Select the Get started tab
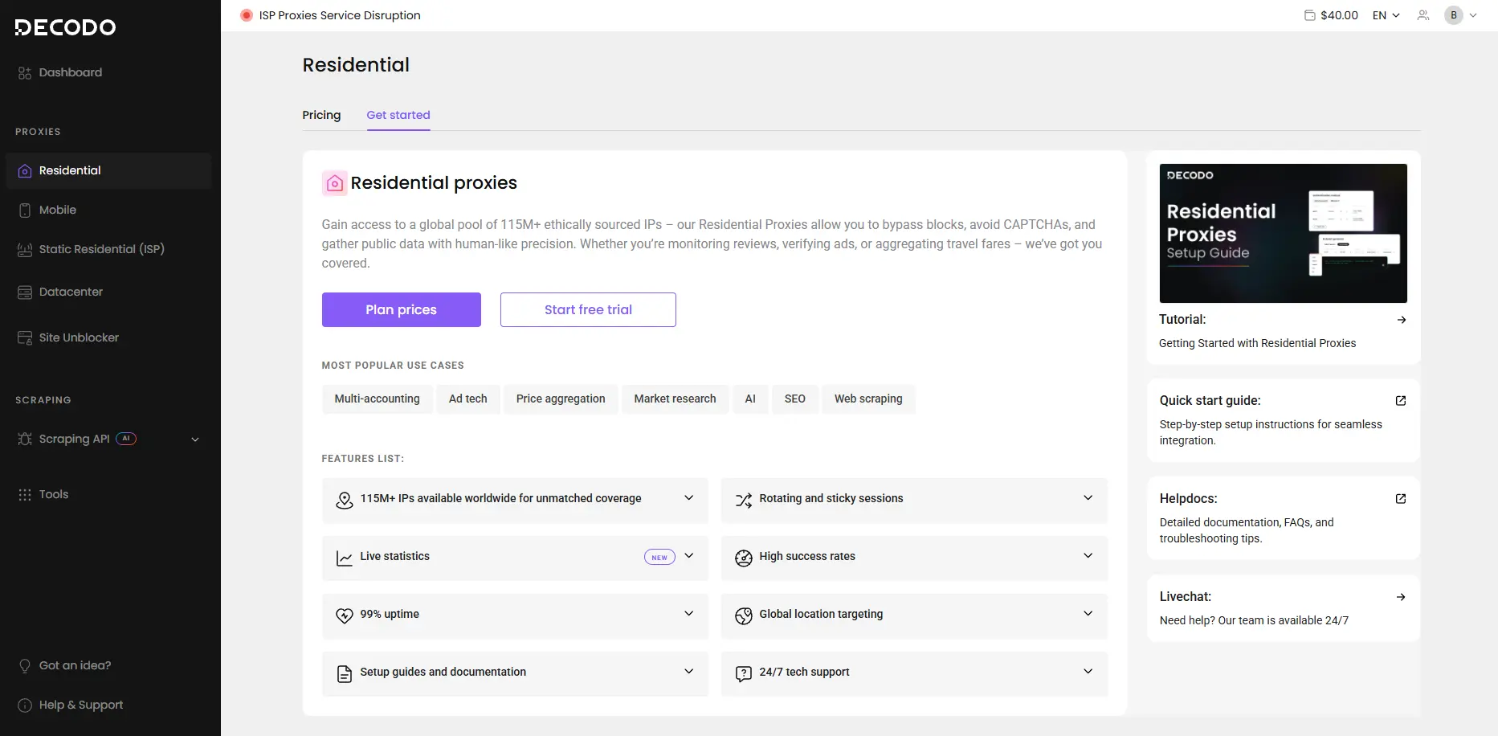 tap(398, 115)
